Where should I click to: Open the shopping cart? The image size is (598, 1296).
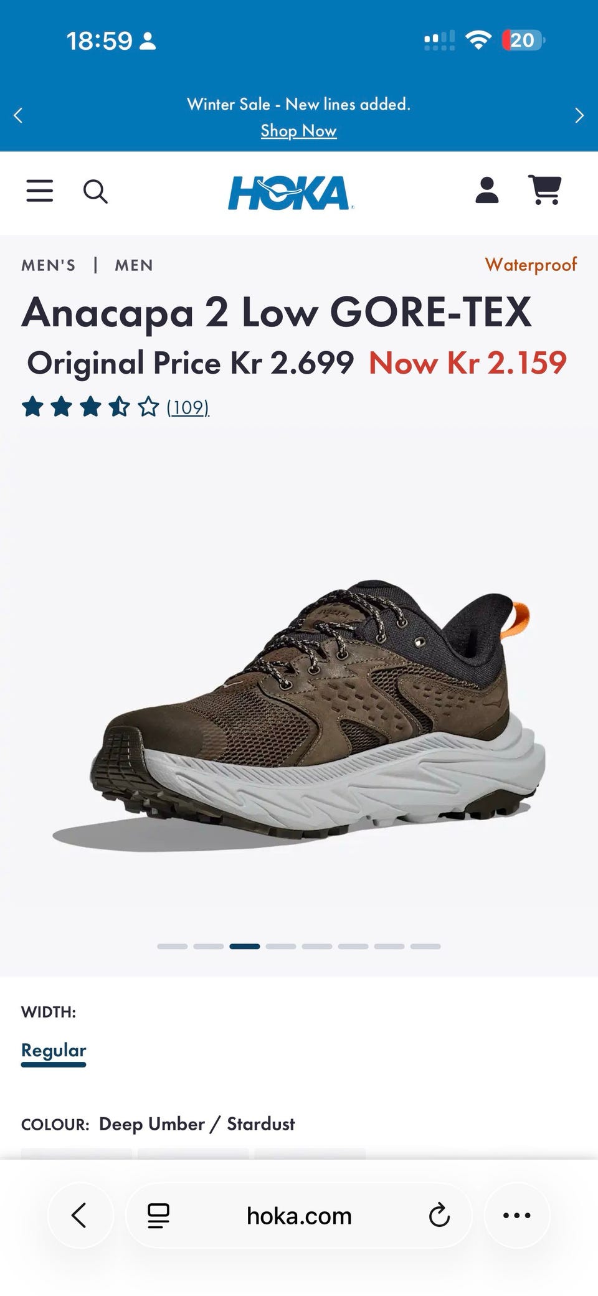pyautogui.click(x=545, y=190)
